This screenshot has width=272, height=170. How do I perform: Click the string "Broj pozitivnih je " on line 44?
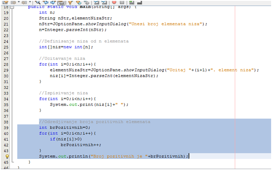(x=119, y=156)
